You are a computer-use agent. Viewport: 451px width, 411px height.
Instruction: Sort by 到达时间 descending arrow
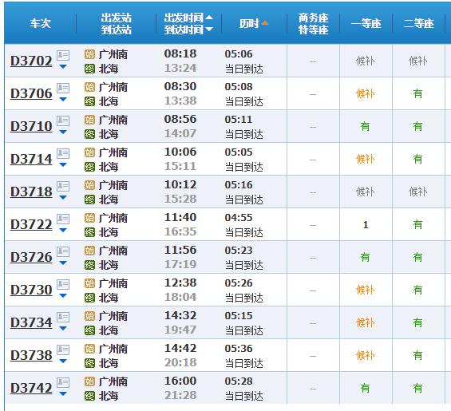click(x=209, y=29)
